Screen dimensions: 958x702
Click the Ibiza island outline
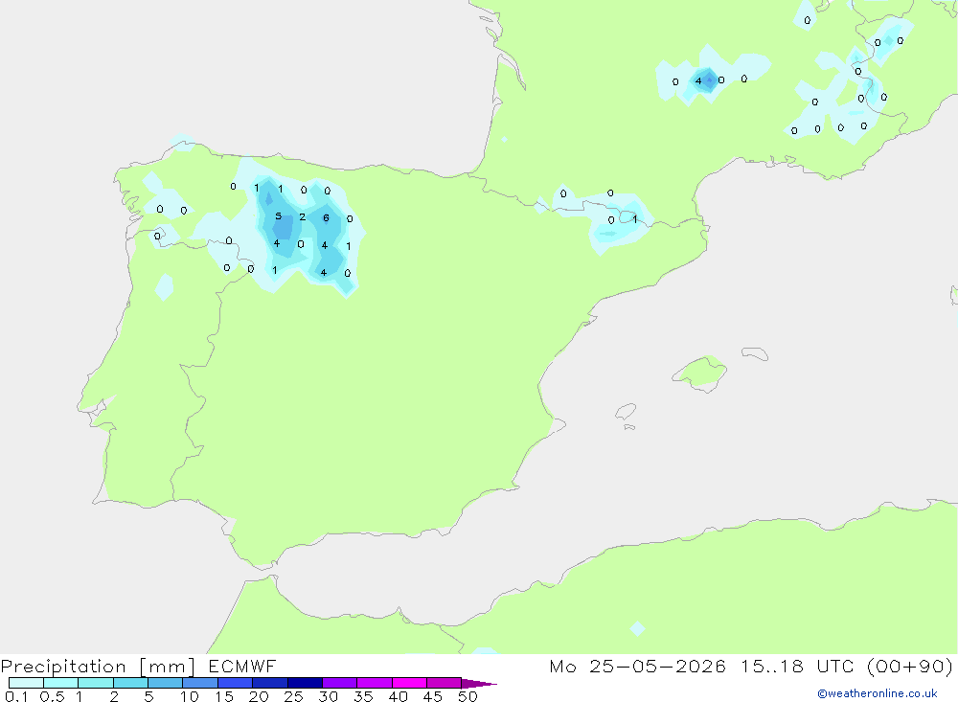coord(626,411)
